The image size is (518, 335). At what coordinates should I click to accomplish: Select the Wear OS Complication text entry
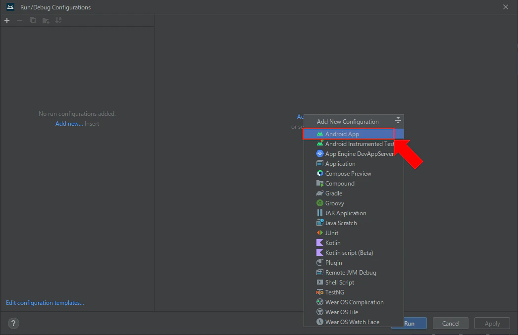[x=355, y=302]
